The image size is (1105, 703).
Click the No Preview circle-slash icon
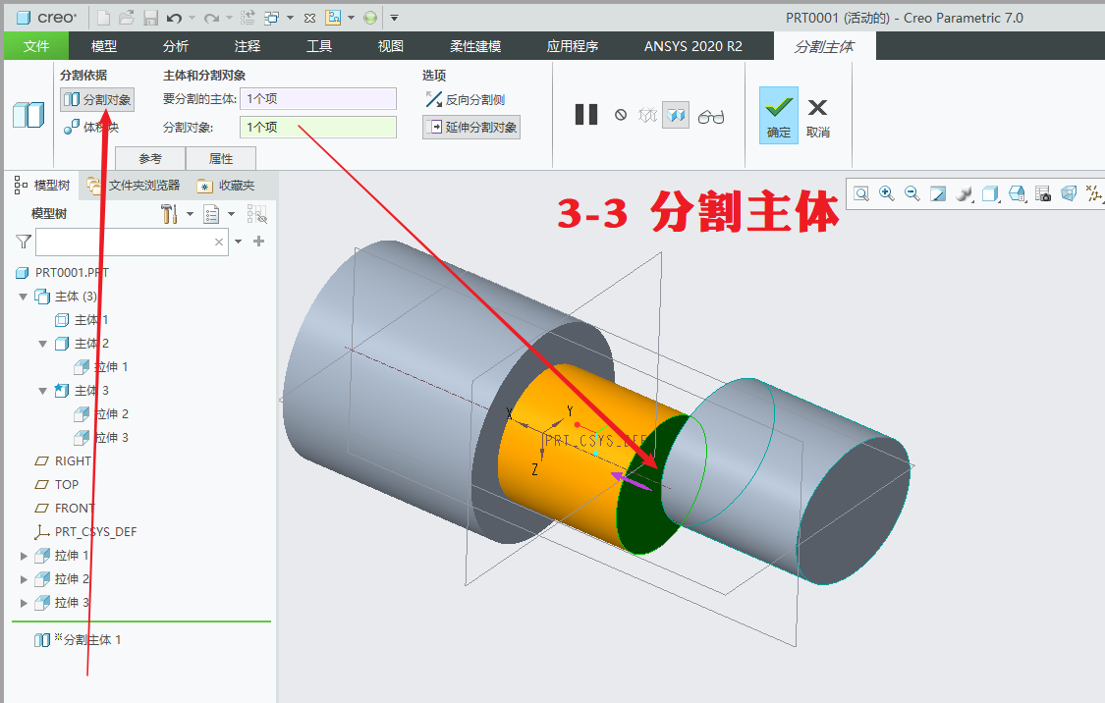(x=621, y=114)
